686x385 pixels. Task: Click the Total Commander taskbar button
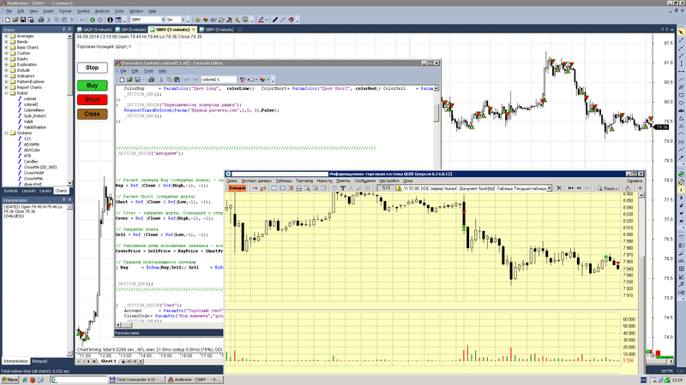coord(136,380)
